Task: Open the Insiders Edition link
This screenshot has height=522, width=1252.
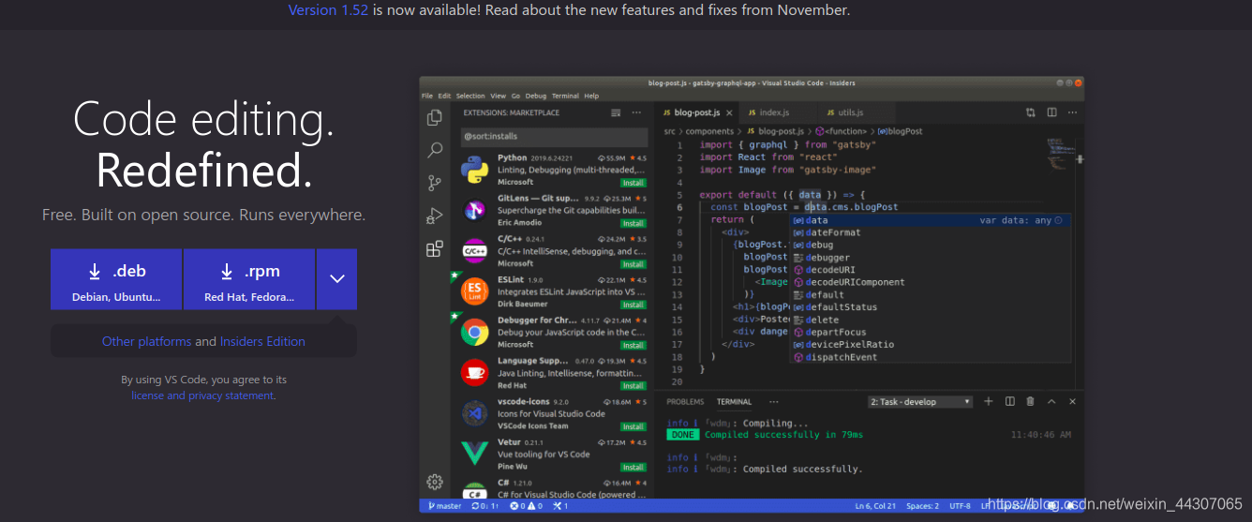Action: [x=262, y=341]
